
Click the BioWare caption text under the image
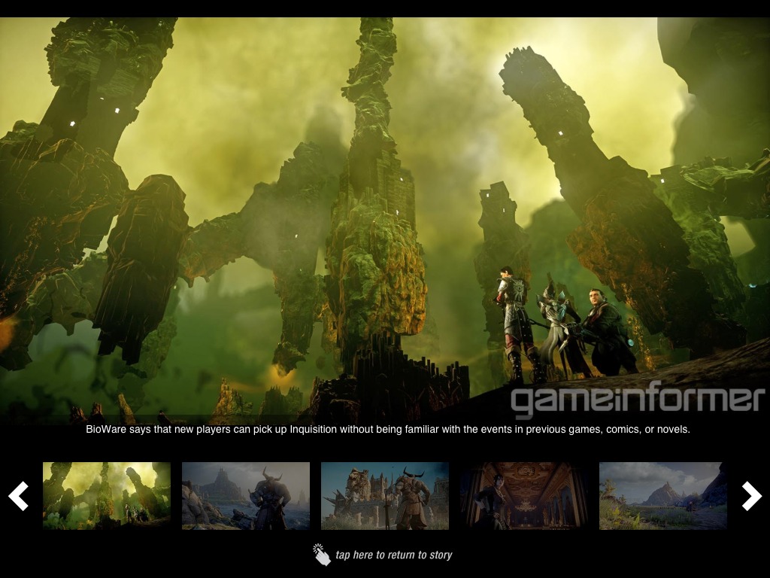point(387,430)
